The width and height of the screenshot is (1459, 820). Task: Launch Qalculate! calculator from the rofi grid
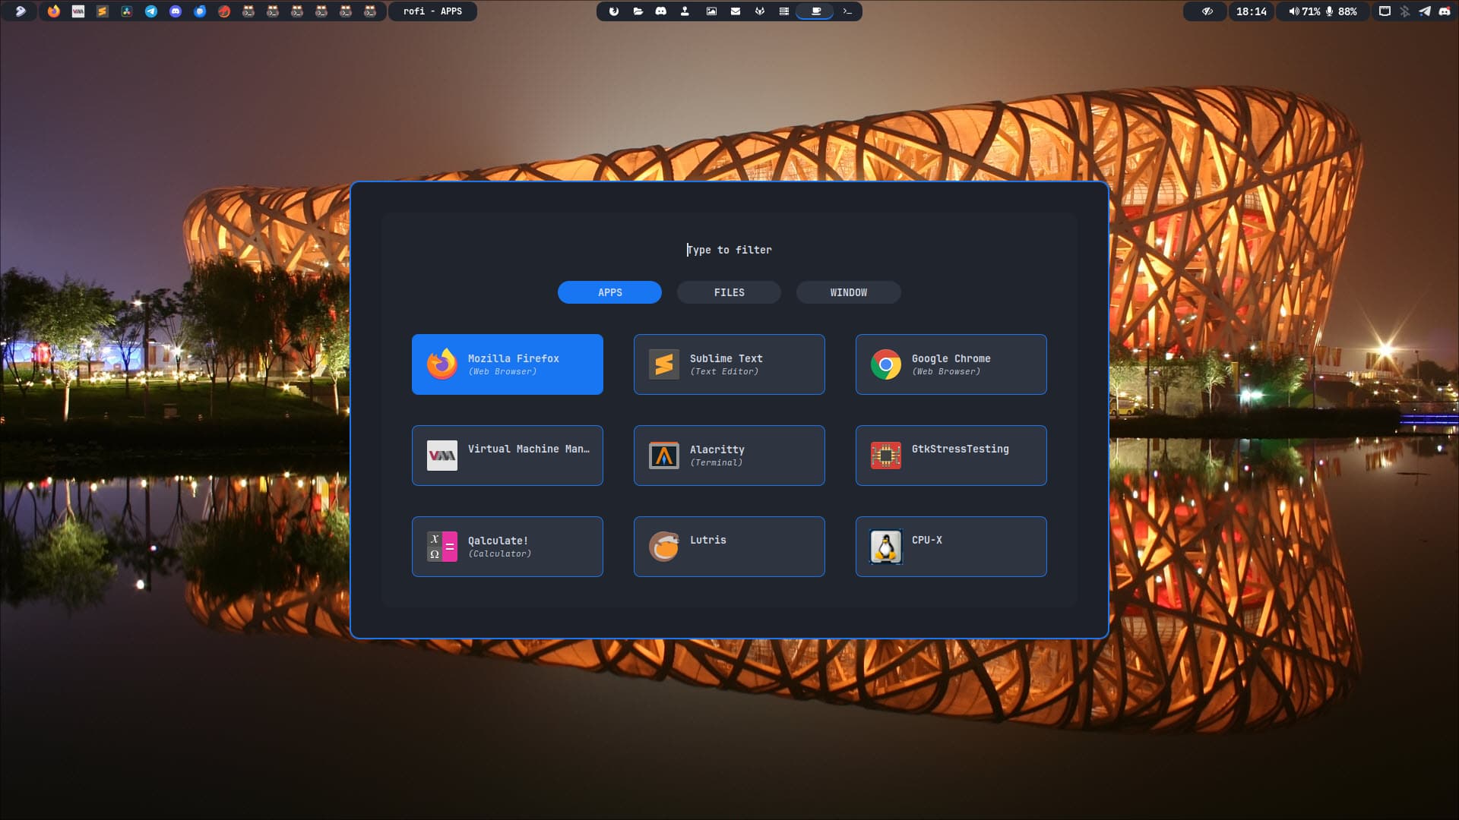tap(508, 547)
